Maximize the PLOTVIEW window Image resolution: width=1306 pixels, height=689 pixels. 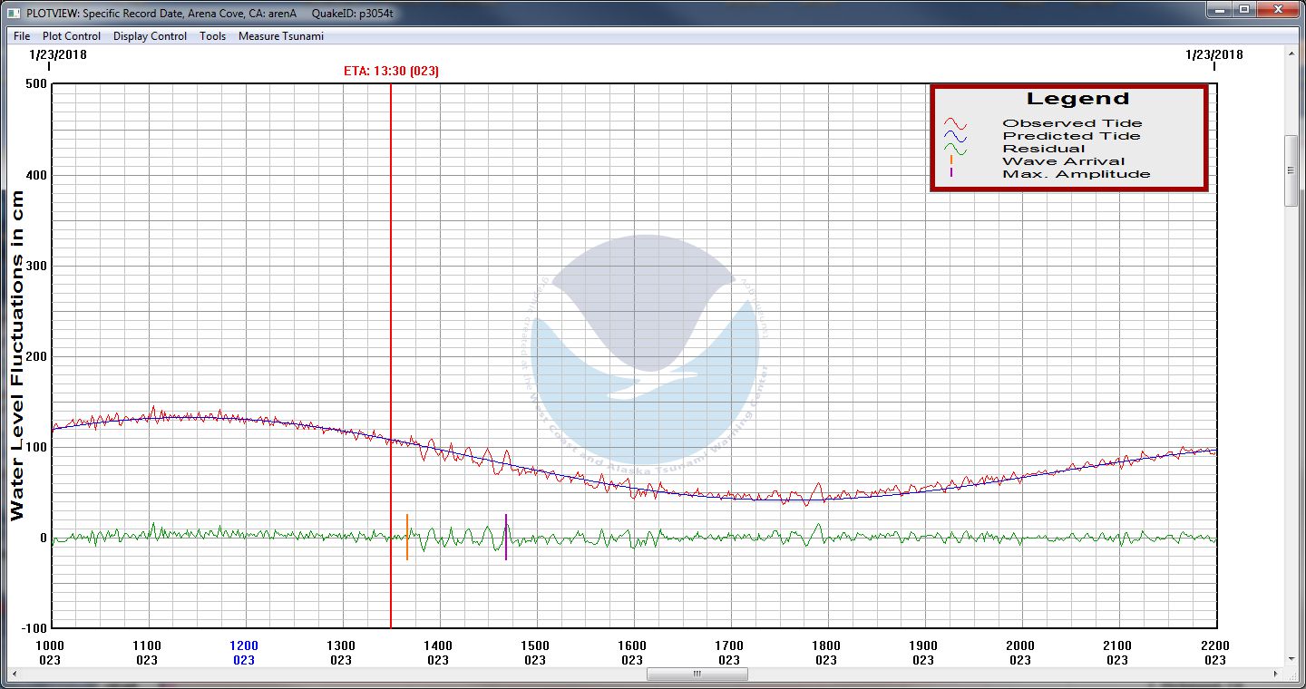click(x=1243, y=10)
